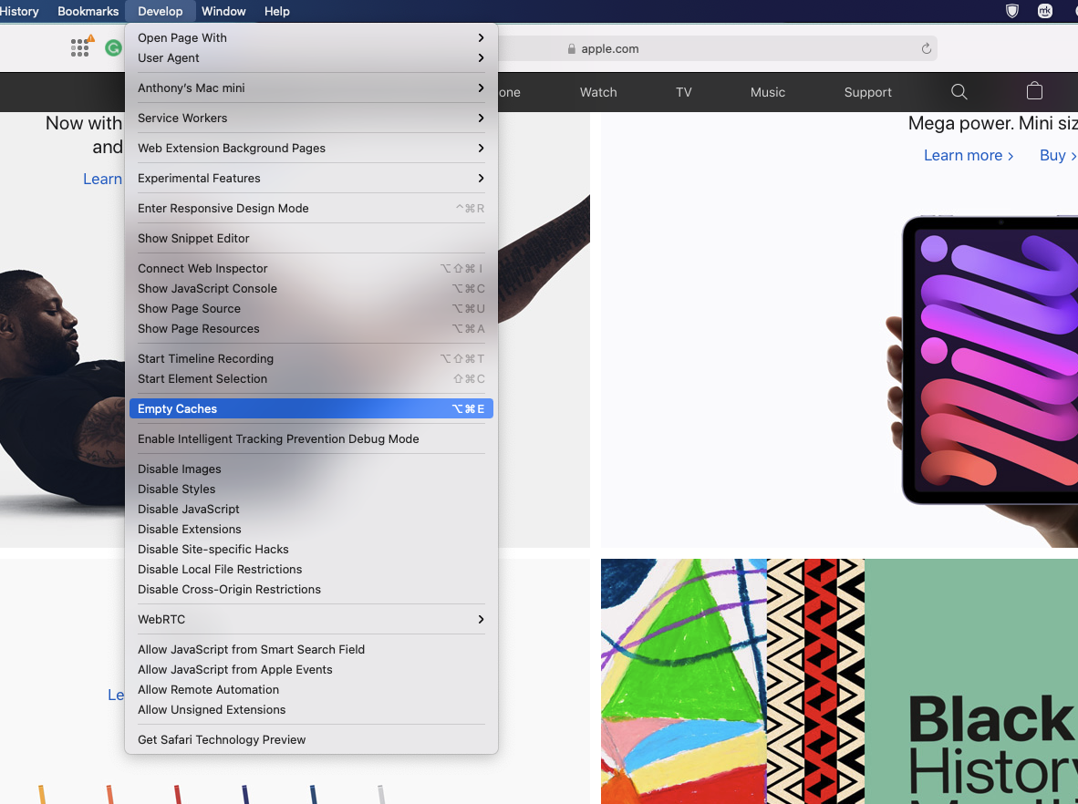Open the Window menu
The width and height of the screenshot is (1078, 804).
(x=223, y=11)
